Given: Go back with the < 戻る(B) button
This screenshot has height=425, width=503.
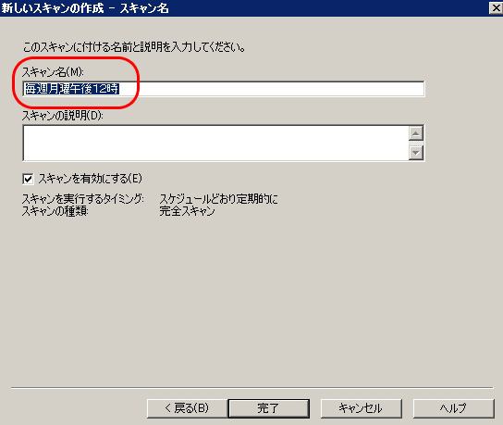Looking at the screenshot, I should (187, 408).
